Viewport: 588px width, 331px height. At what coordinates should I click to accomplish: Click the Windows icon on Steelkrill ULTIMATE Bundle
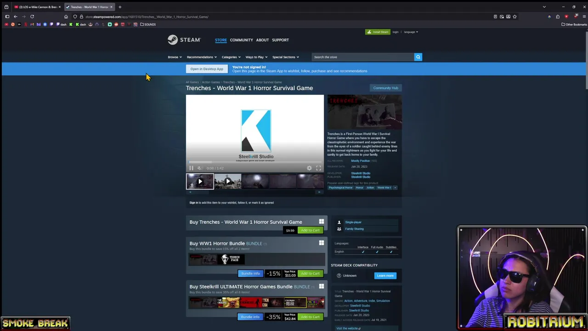coord(322,286)
